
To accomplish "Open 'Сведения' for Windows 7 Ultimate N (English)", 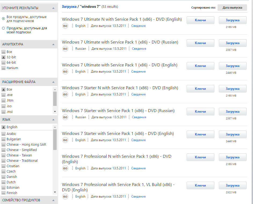I will [138, 26].
